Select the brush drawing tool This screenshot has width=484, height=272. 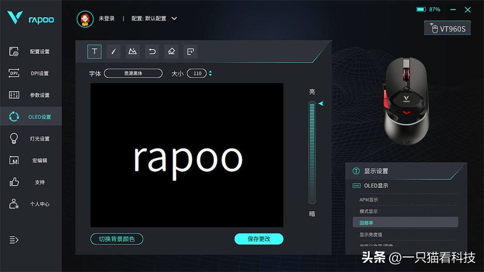114,51
